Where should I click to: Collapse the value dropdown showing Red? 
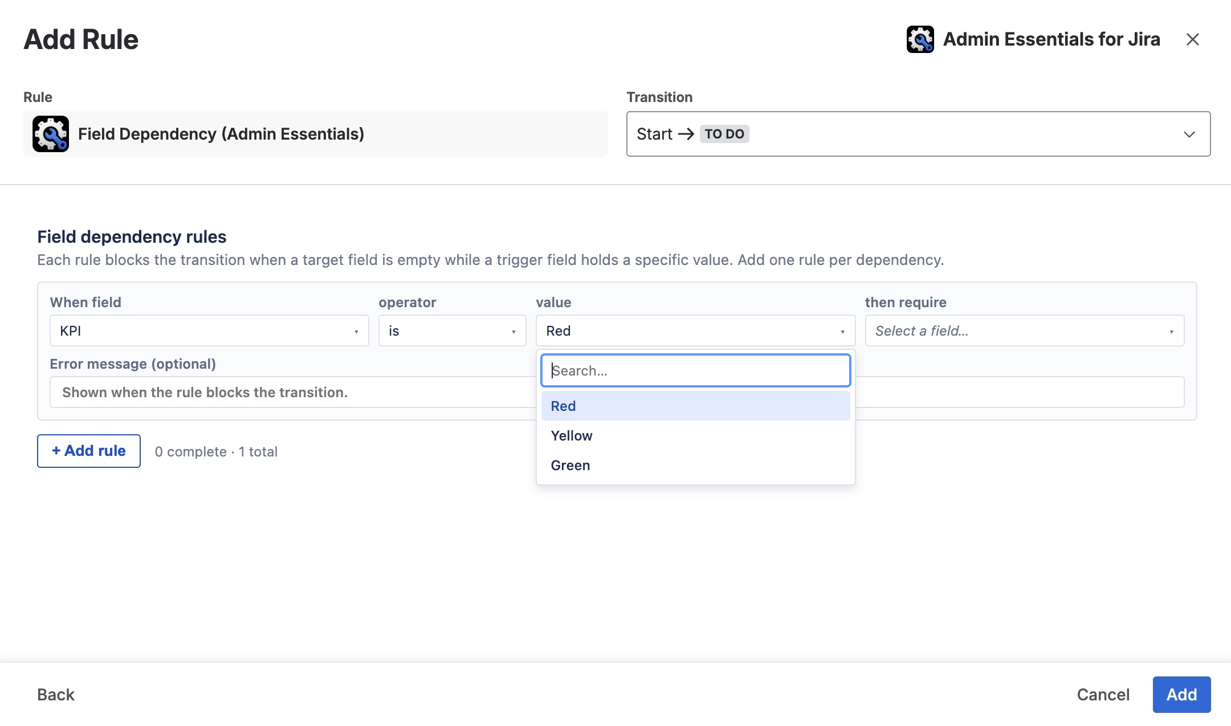(695, 331)
